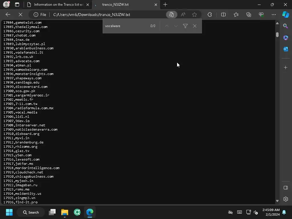Open the Windows Start menu

click(x=9, y=212)
